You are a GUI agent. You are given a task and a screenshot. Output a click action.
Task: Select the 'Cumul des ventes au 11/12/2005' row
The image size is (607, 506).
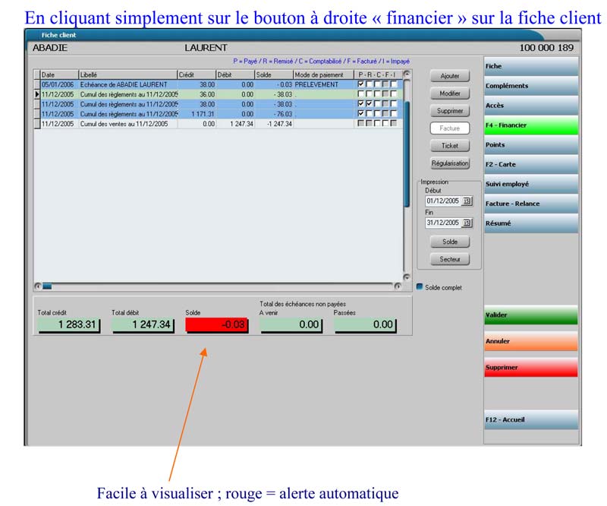tap(219, 124)
